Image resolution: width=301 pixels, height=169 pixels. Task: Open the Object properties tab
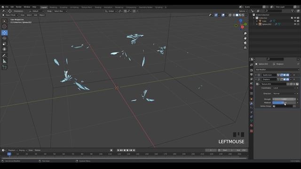(252, 99)
